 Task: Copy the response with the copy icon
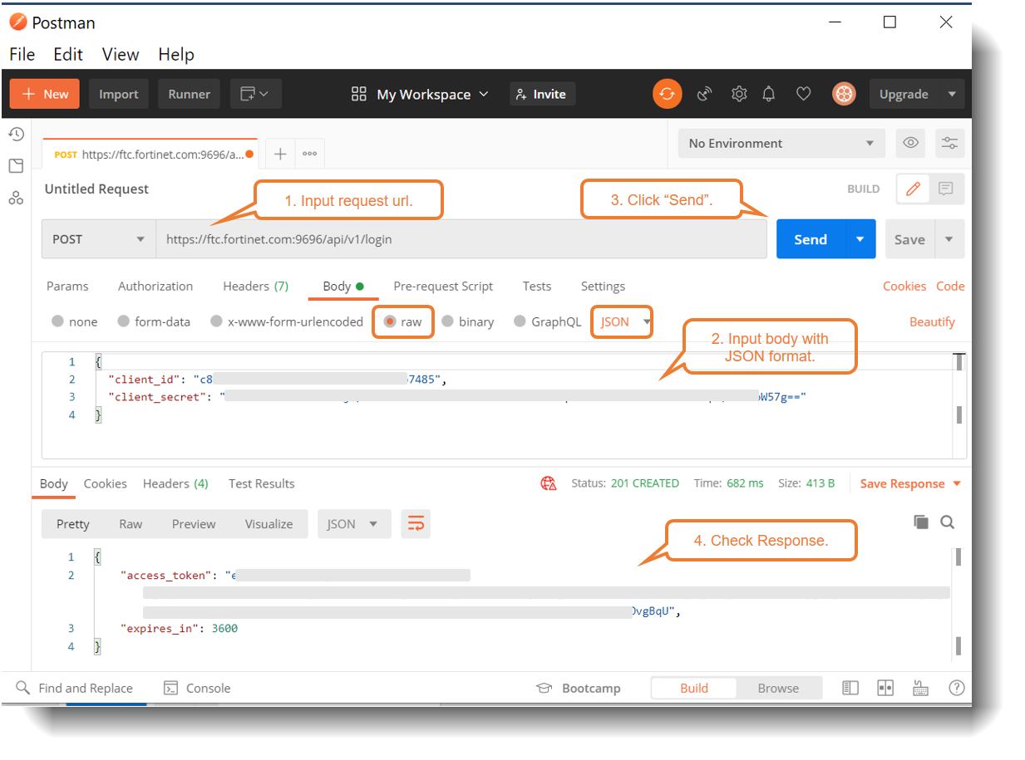(921, 523)
